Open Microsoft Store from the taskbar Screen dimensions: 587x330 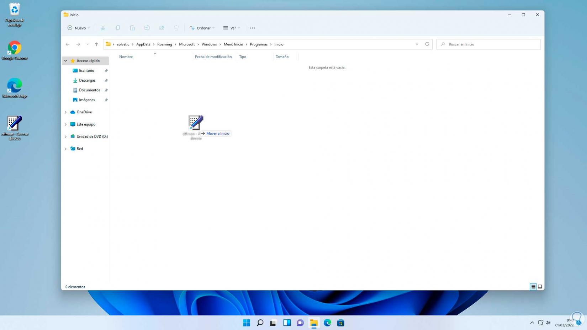pos(340,323)
